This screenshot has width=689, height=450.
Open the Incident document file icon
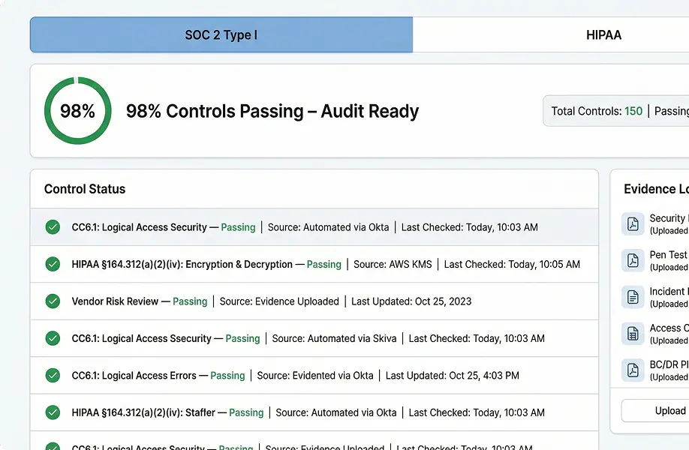pos(633,297)
